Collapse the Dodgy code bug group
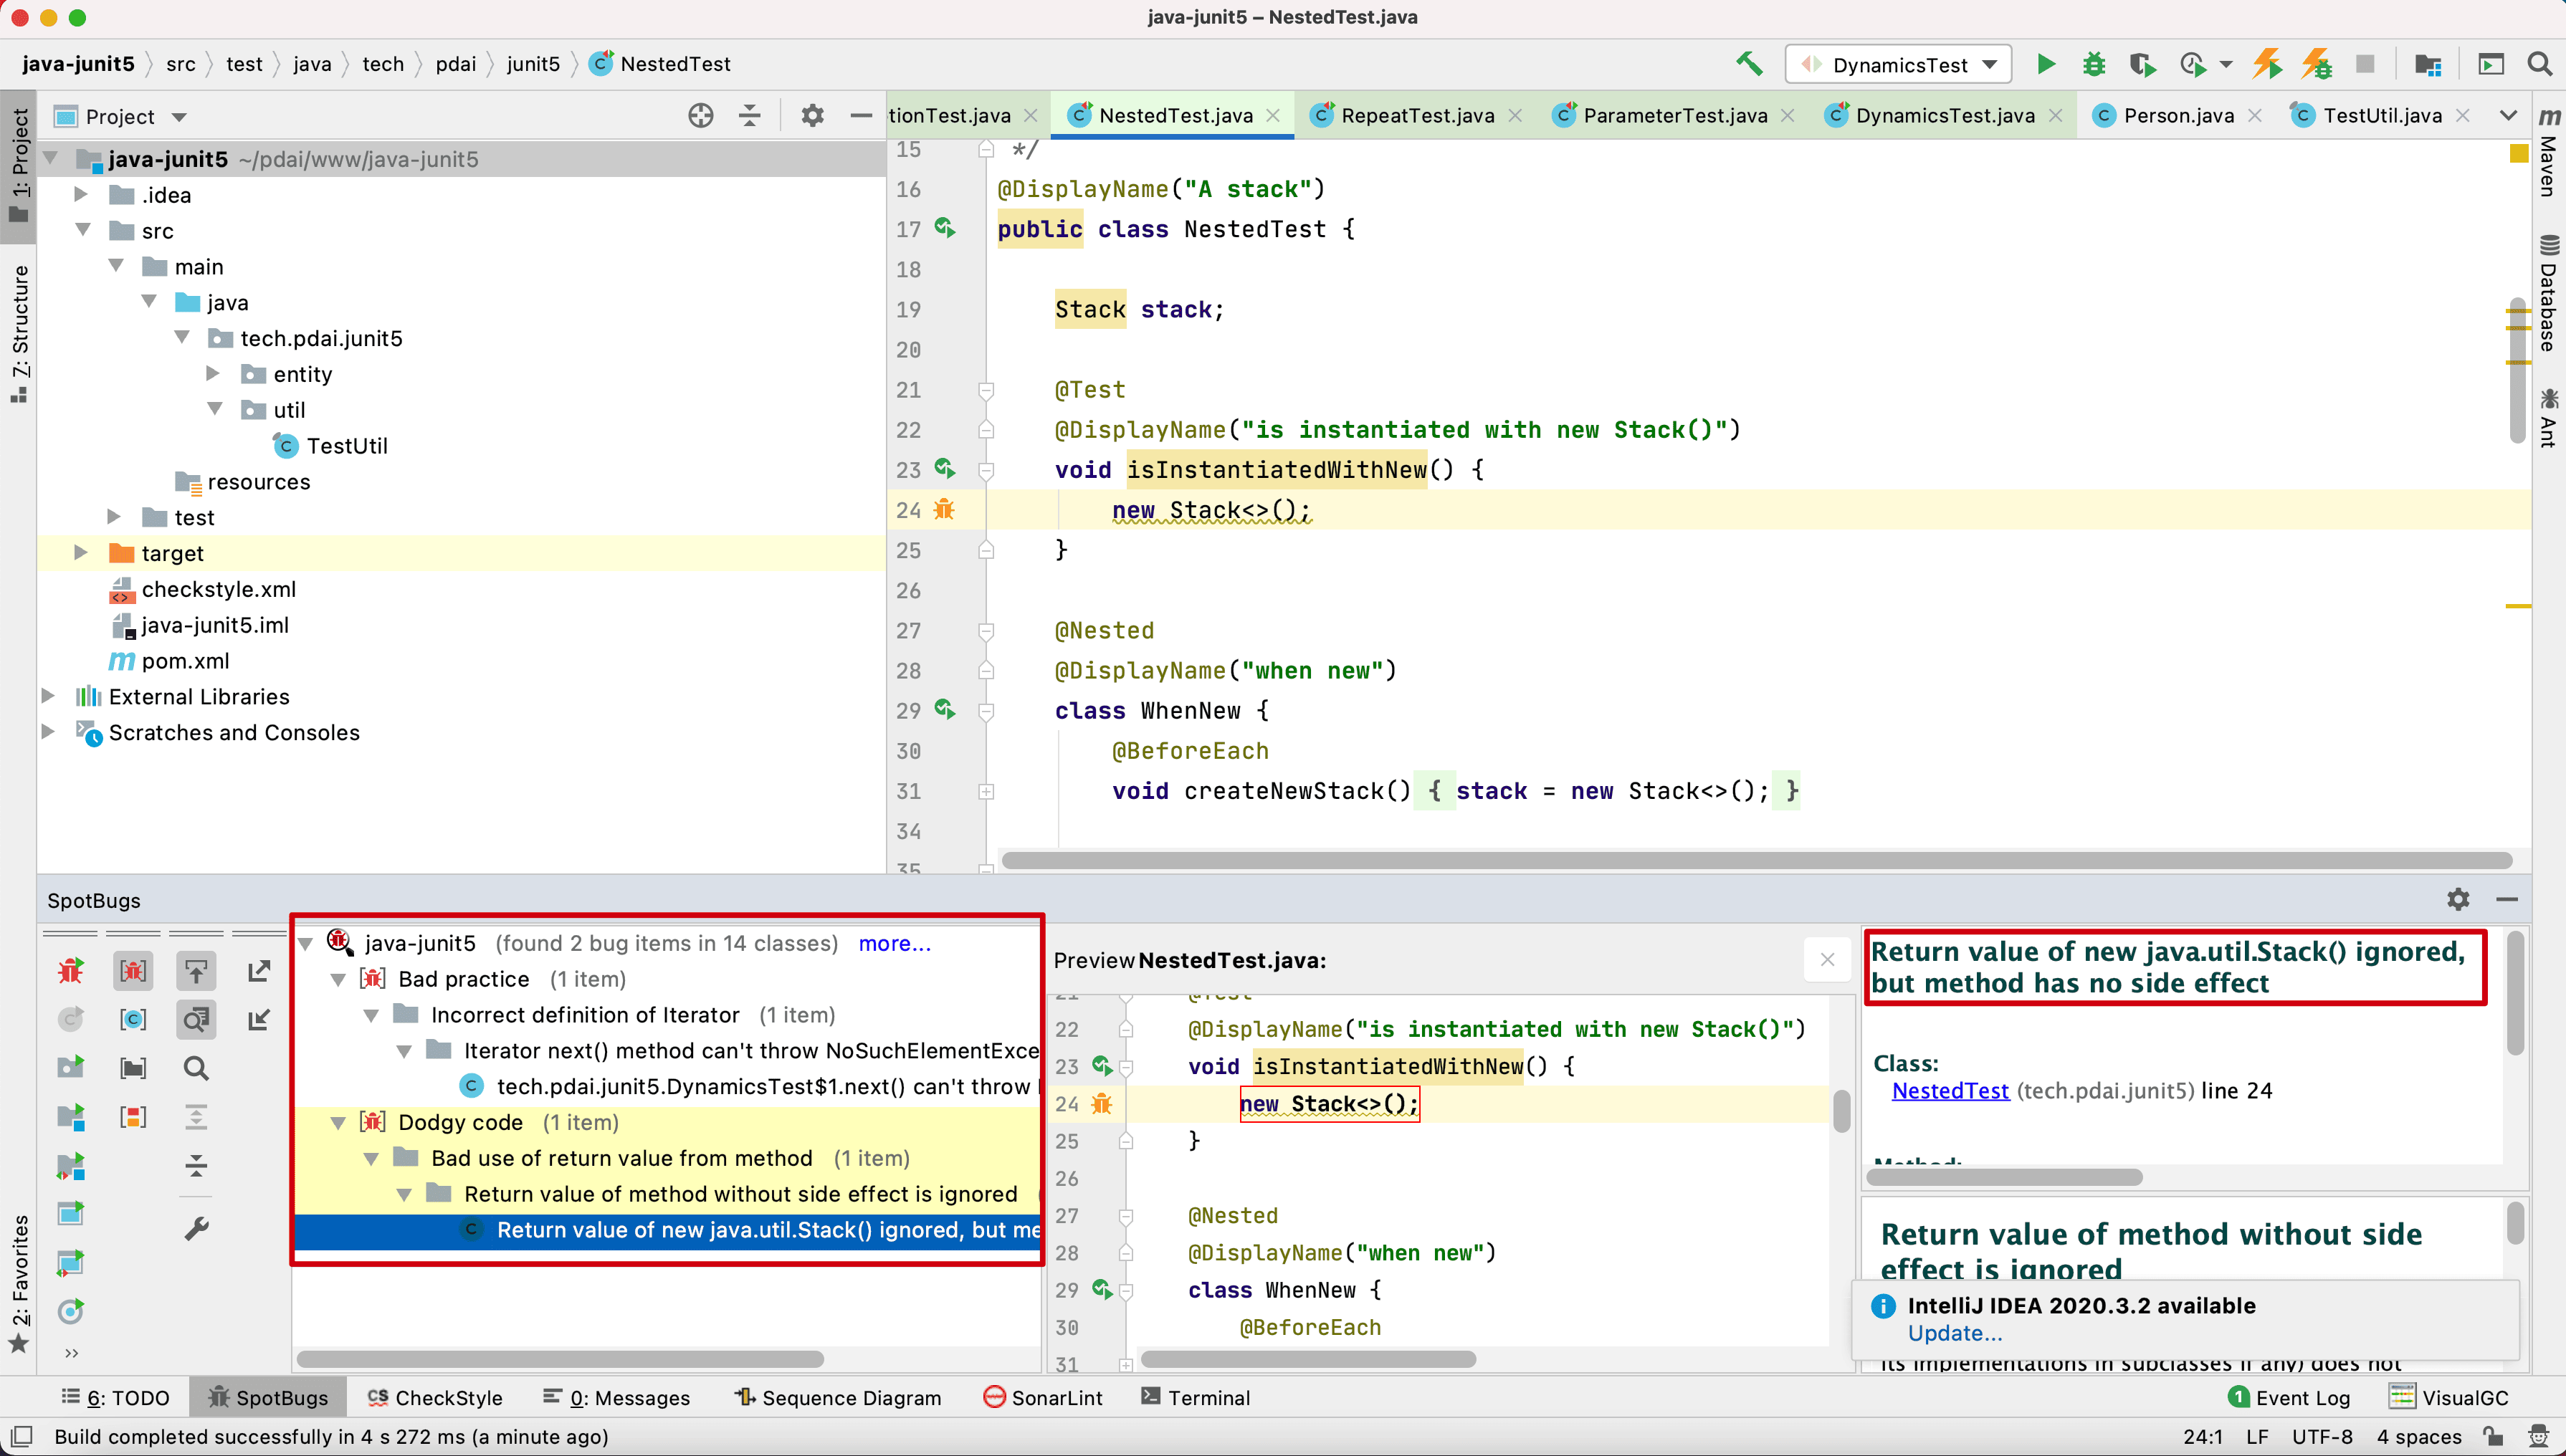Screen dimensions: 2566x1456 [338, 1123]
